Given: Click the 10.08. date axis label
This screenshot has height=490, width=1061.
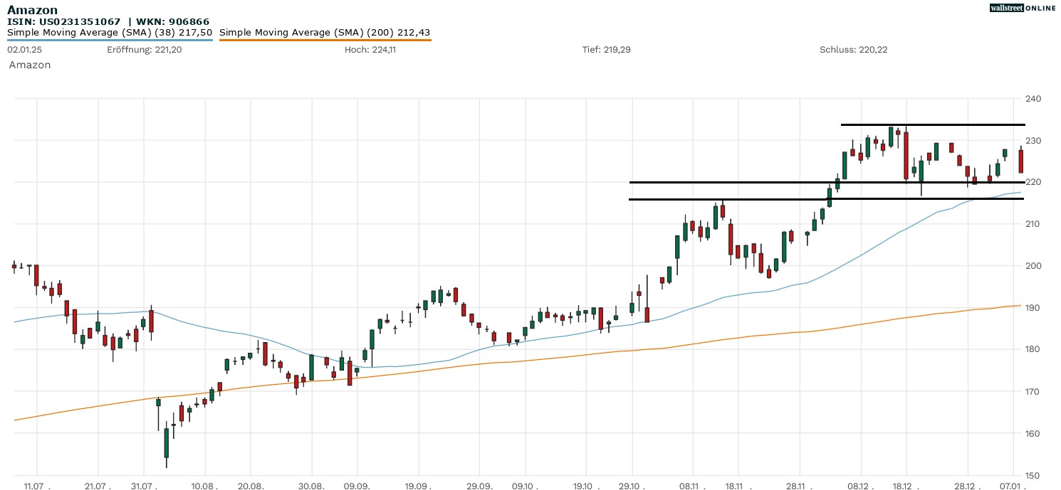Looking at the screenshot, I should pyautogui.click(x=205, y=486).
